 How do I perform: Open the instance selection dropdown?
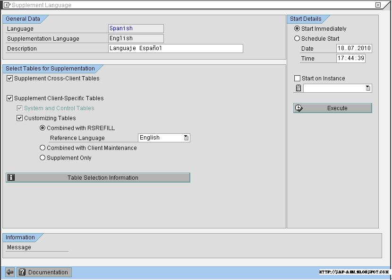pyautogui.click(x=368, y=88)
